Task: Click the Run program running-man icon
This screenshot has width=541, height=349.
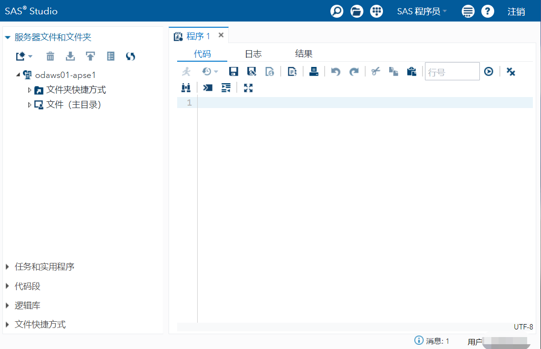Action: 186,72
